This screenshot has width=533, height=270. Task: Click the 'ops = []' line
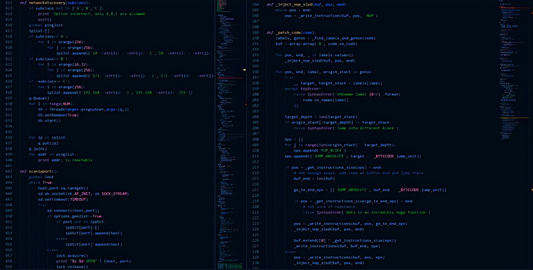[294, 139]
